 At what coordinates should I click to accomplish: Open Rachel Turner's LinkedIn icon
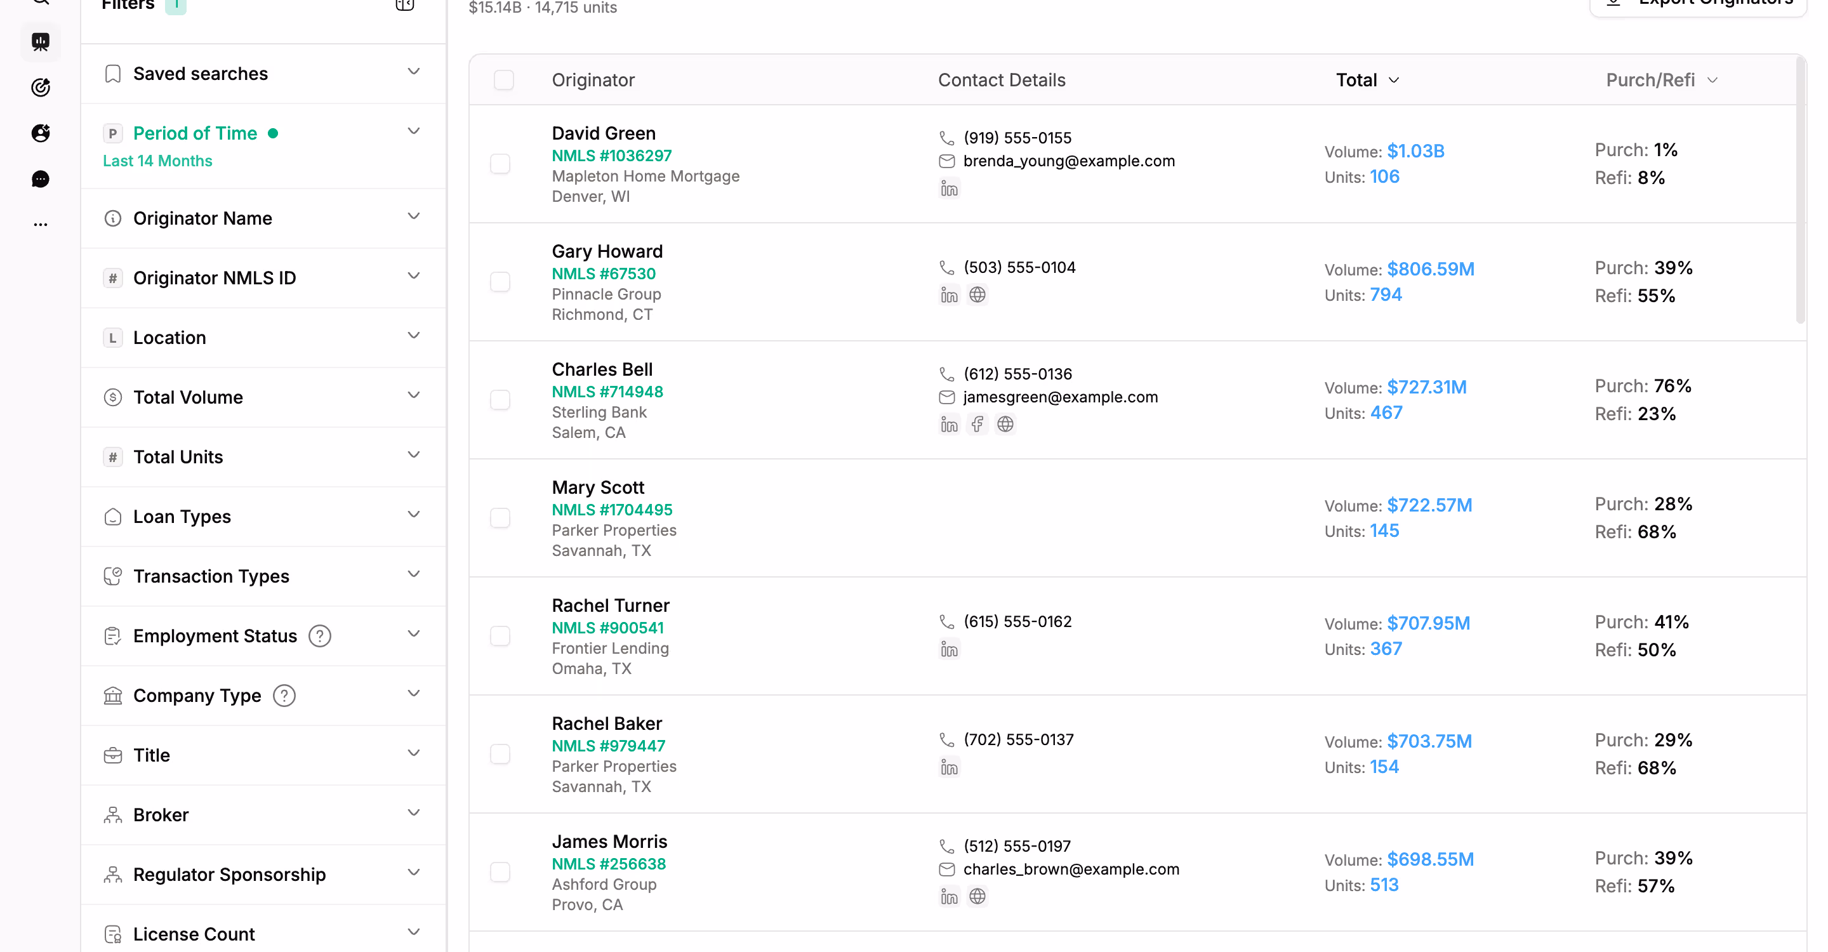(949, 649)
